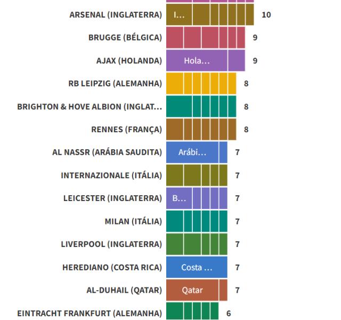Click the INTERNAZIONALE (ITÁLIA) label
Viewport: 341px width, 320px height.
(111, 175)
